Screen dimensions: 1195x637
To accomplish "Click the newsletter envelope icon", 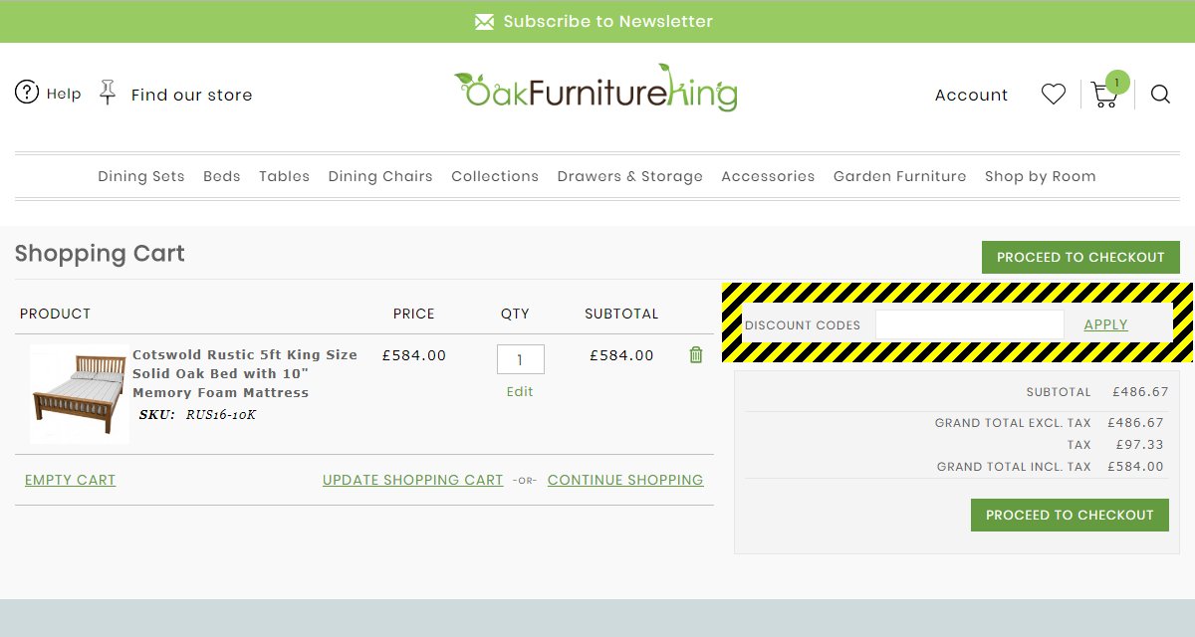I will coord(484,22).
